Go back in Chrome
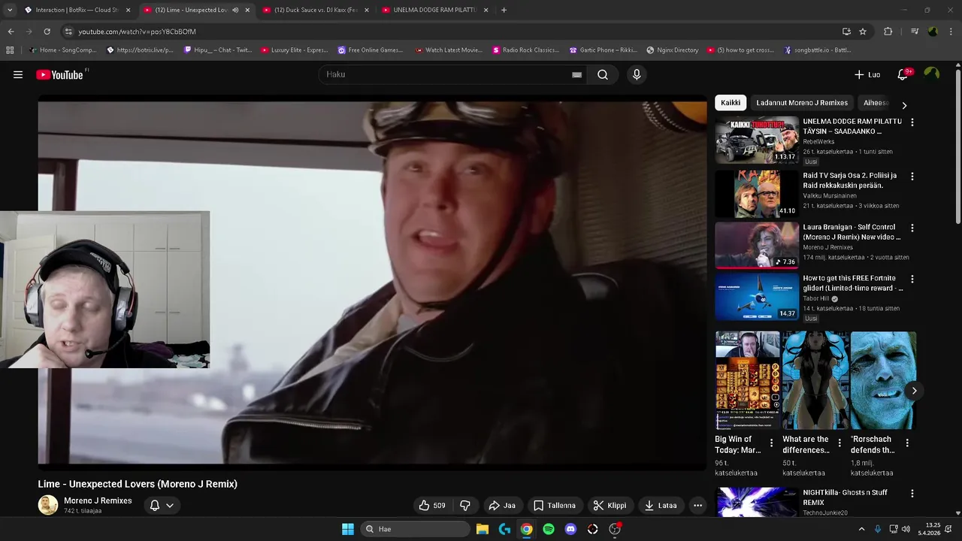962x541 pixels. coord(11,32)
